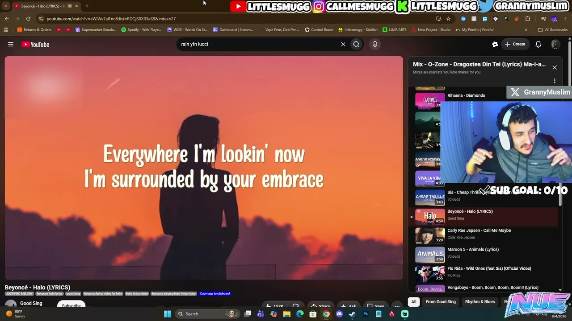Open the Shazam browser extension
The image size is (572, 321).
pyautogui.click(x=463, y=19)
